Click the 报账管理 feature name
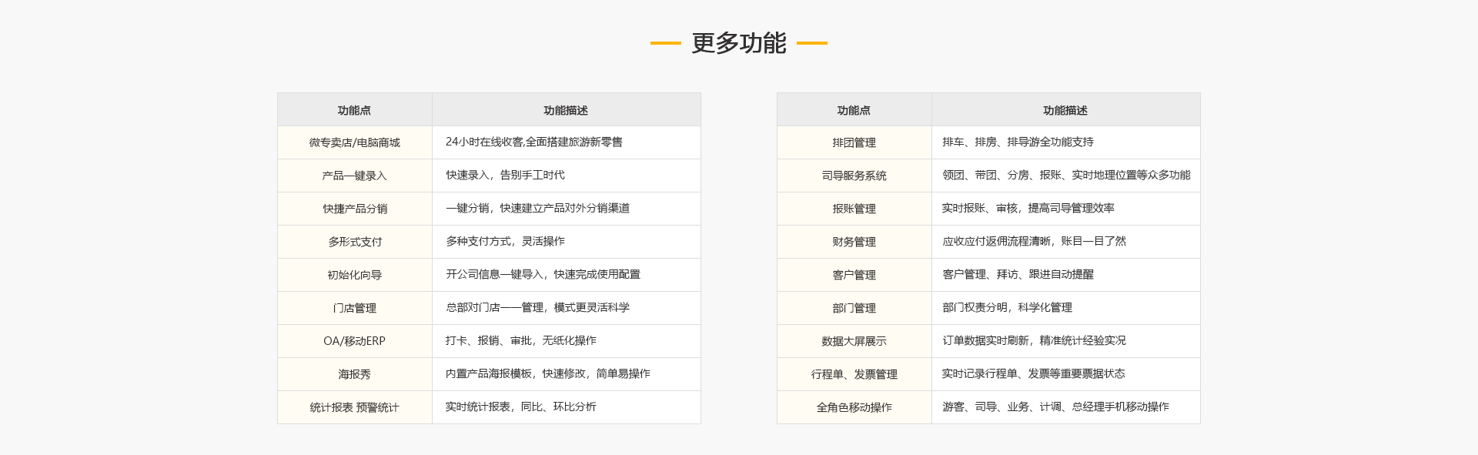Image resolution: width=1478 pixels, height=455 pixels. (x=854, y=209)
